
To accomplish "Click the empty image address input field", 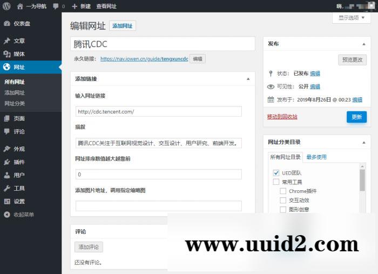I will (x=159, y=206).
